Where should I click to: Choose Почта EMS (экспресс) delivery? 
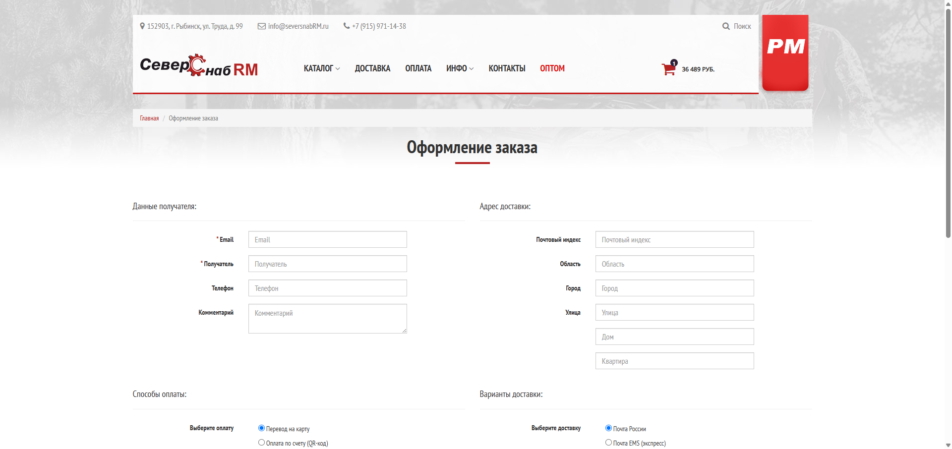click(x=608, y=443)
